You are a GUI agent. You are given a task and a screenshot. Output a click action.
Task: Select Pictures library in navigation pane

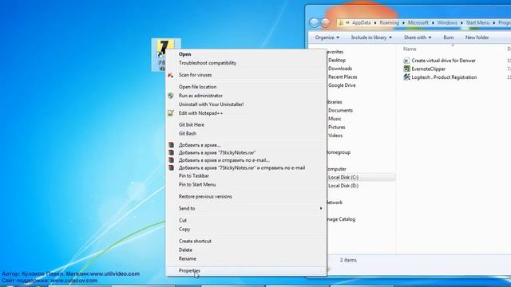point(337,128)
